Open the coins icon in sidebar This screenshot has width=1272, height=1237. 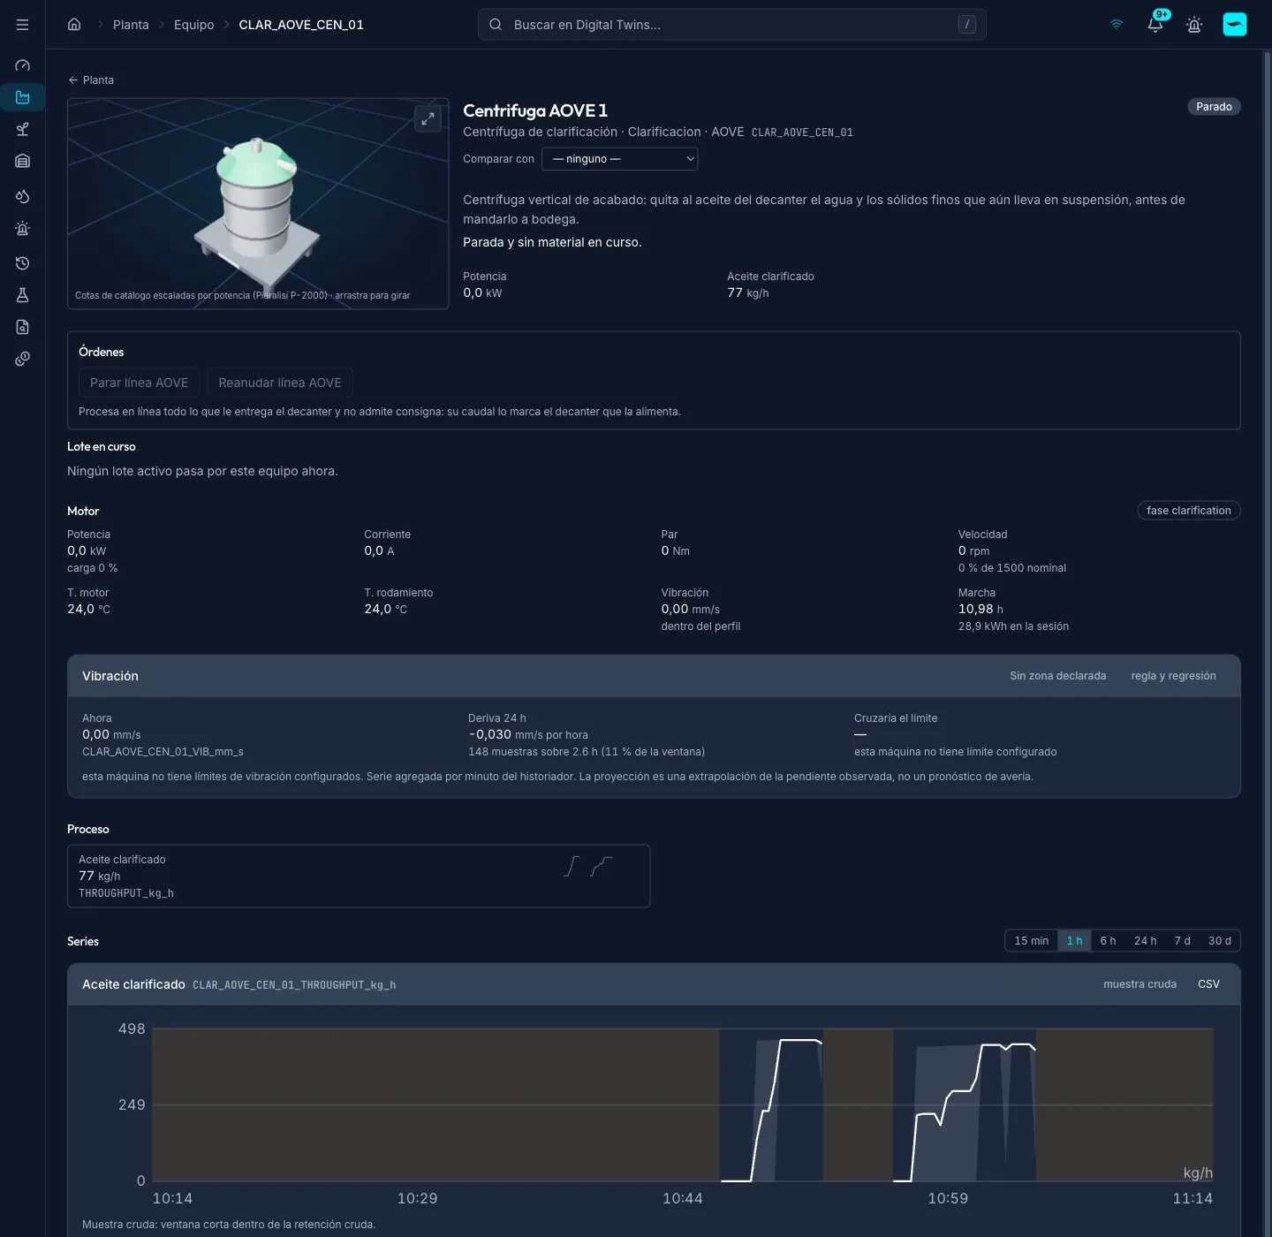[x=22, y=359]
